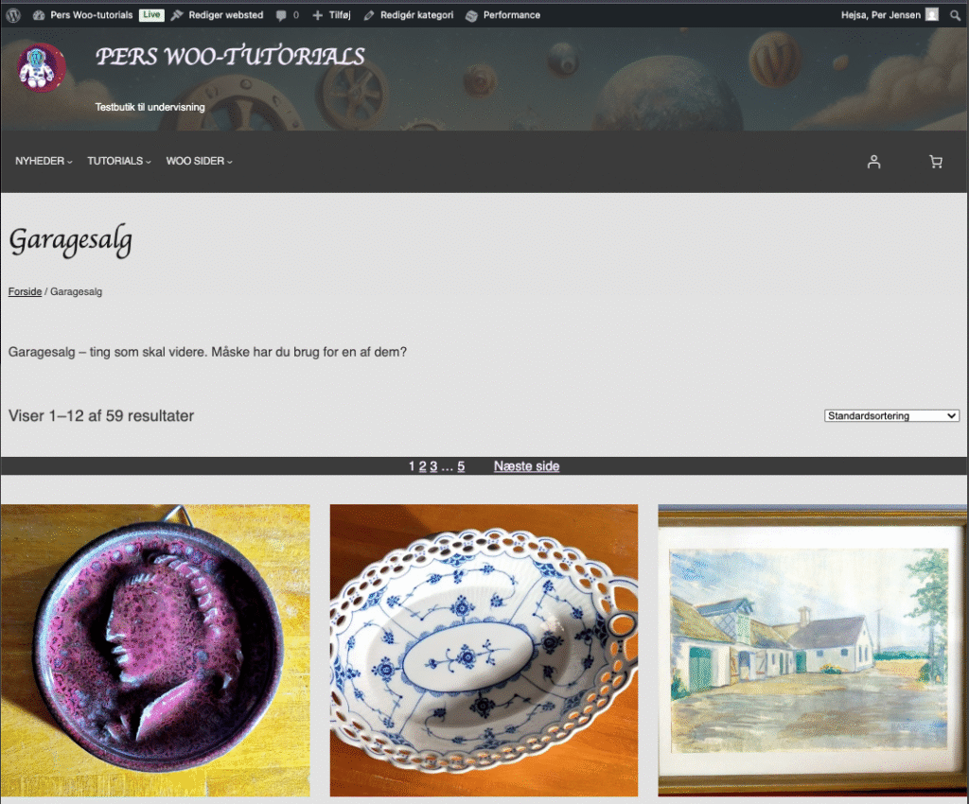Open the farmhouse watercolor painting product
Viewport: 969px width, 804px height.
point(812,650)
